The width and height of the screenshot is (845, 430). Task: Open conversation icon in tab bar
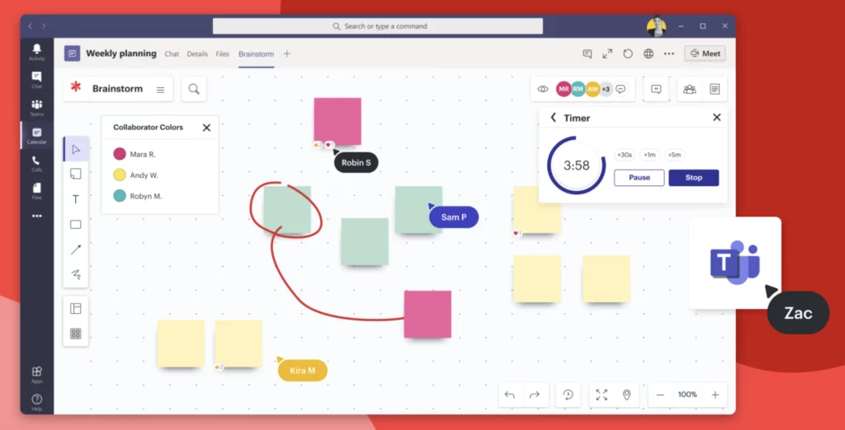(x=588, y=54)
